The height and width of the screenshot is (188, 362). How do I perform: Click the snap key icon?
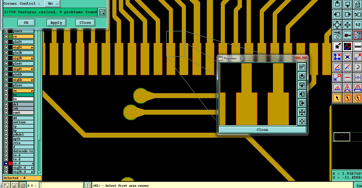(348, 35)
